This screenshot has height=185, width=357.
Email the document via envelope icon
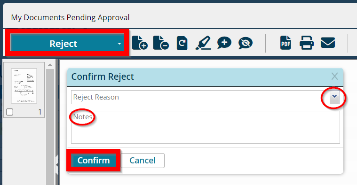[328, 43]
